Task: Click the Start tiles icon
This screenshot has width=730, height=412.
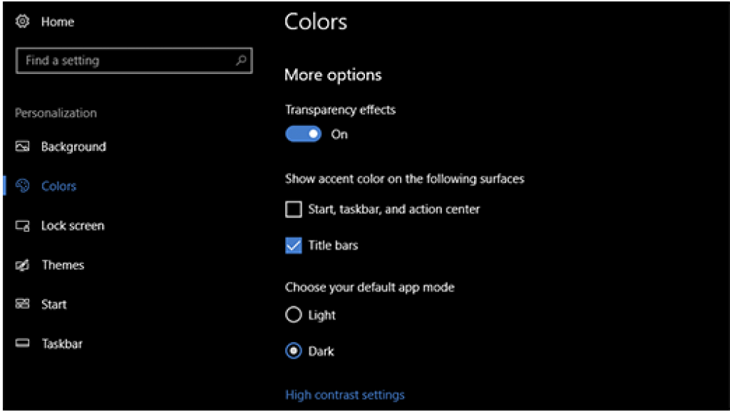Action: tap(23, 305)
